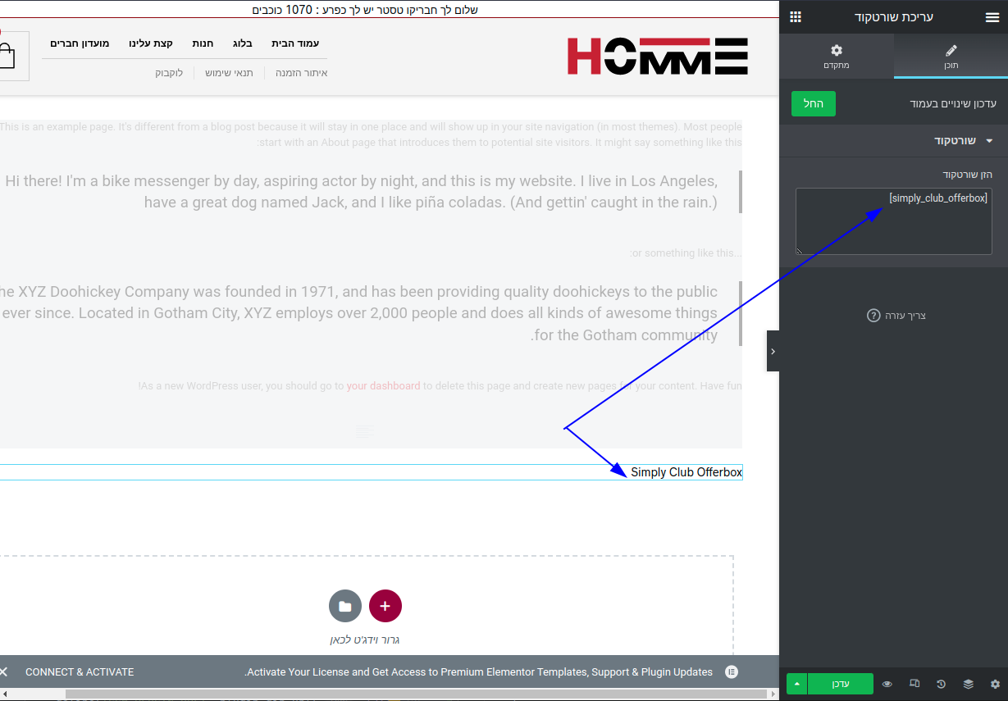Click the צריך עזרה help link

pos(896,316)
